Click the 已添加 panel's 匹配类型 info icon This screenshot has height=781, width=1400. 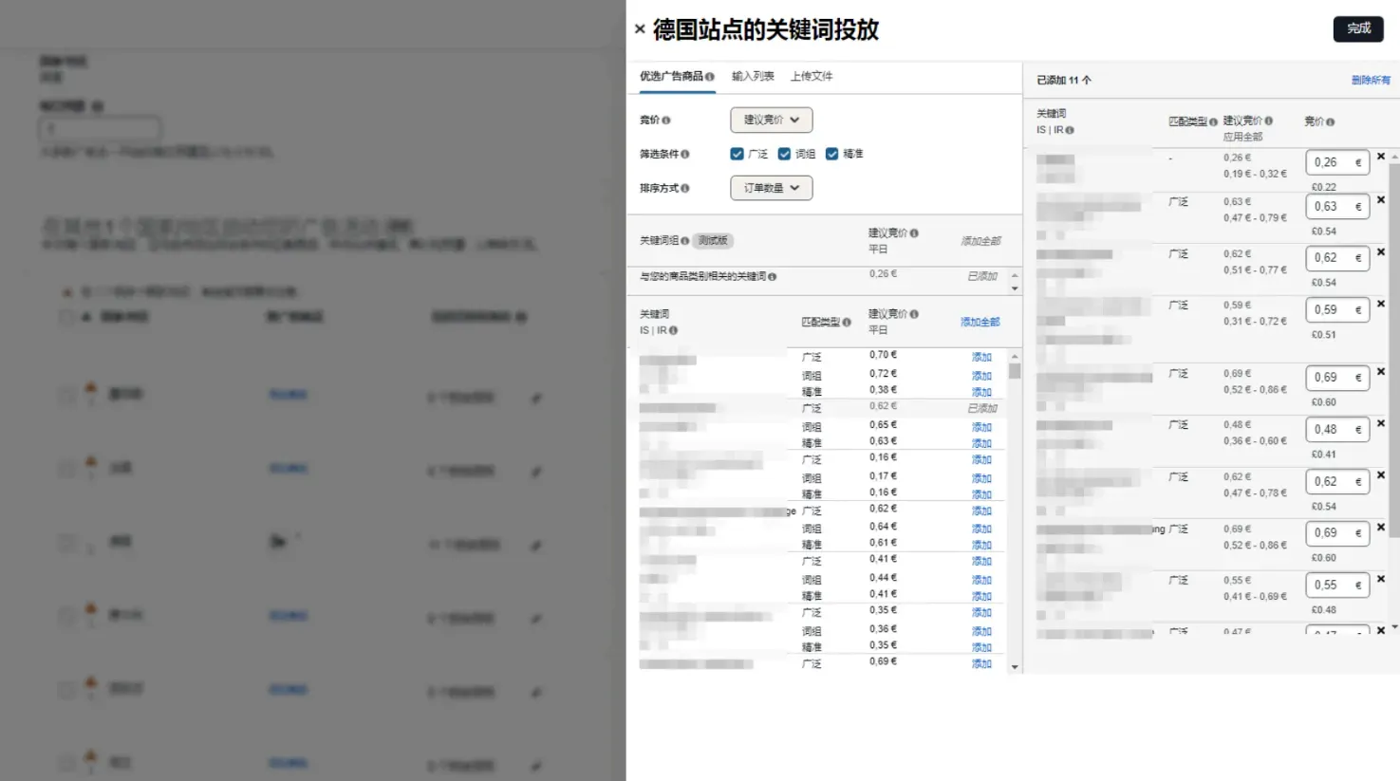point(1213,121)
